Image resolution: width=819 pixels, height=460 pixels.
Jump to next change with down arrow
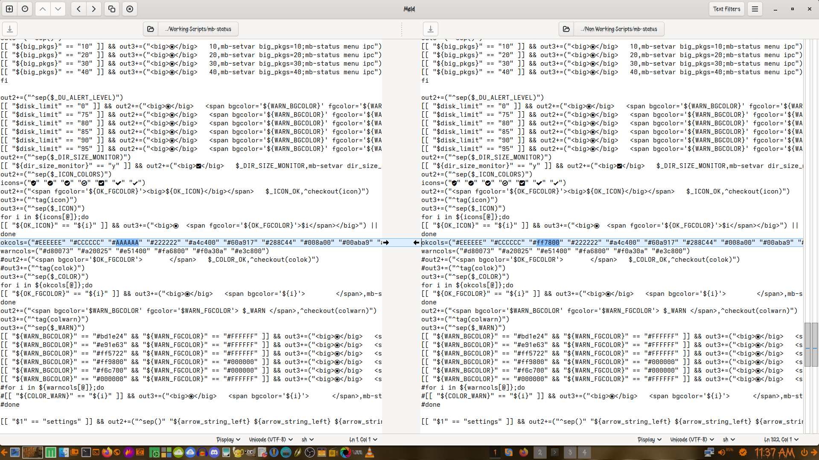pyautogui.click(x=58, y=9)
